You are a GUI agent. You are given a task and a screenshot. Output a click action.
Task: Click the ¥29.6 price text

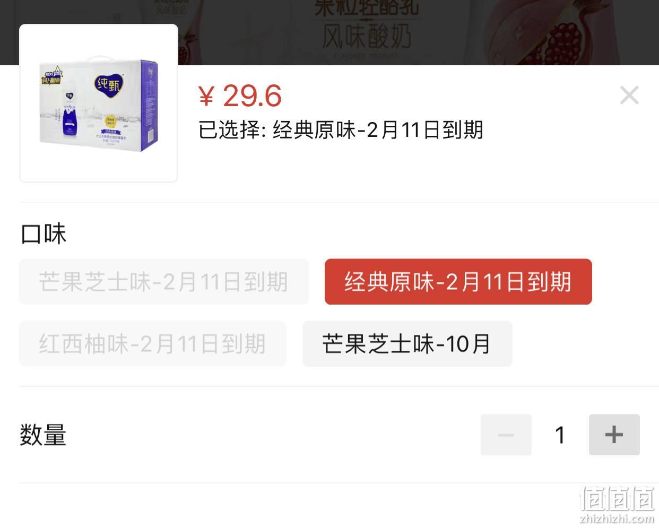240,96
